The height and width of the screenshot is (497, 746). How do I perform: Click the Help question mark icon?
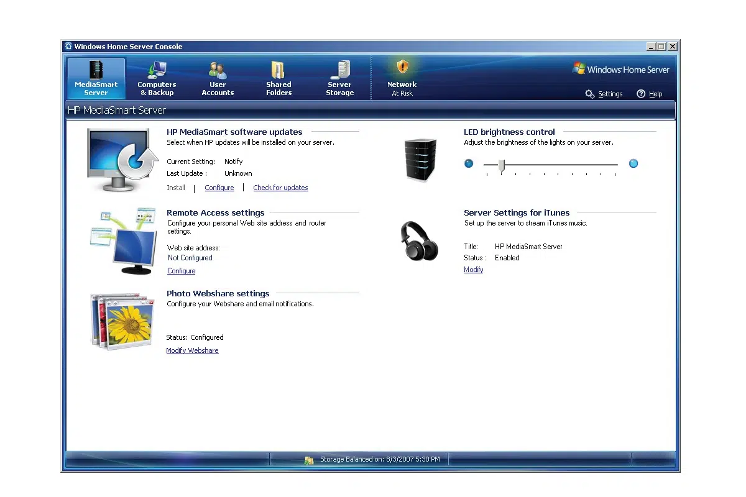pyautogui.click(x=641, y=94)
